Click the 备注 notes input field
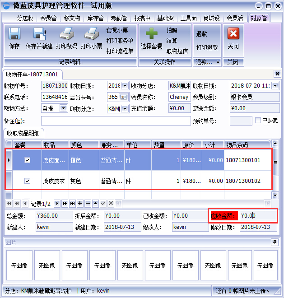 click(116, 121)
